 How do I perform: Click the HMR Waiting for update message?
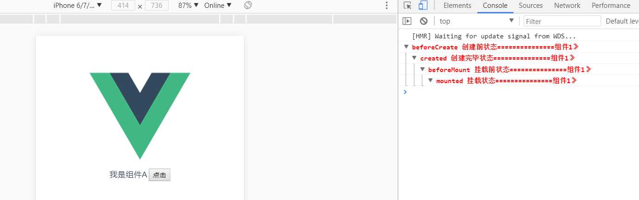pos(494,36)
